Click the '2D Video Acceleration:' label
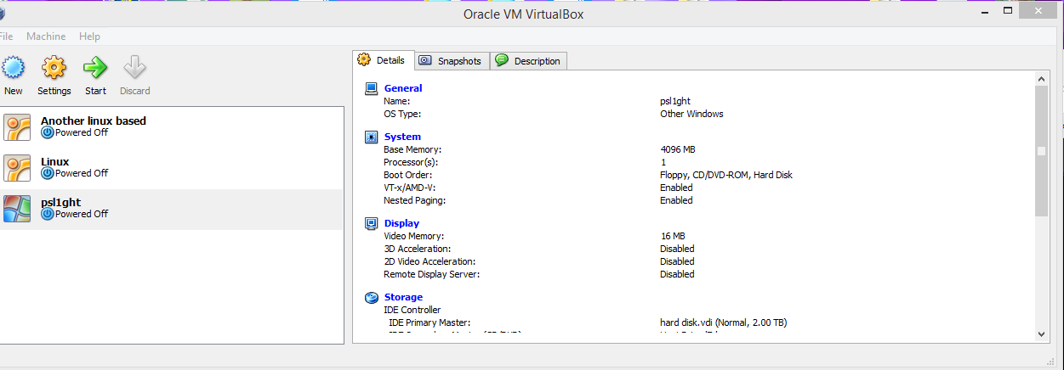The image size is (1064, 370). pos(430,261)
